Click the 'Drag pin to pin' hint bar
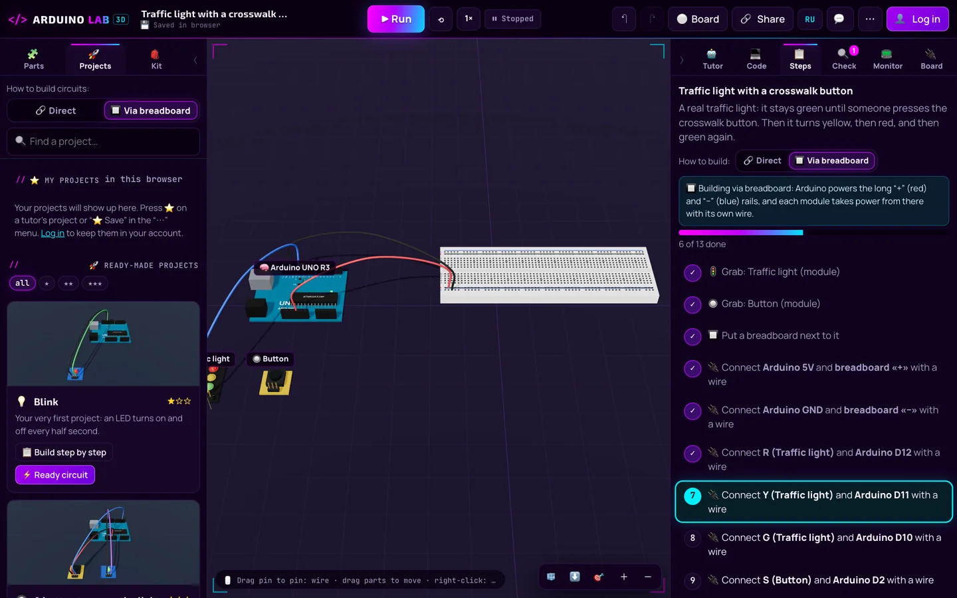957x598 pixels. click(x=360, y=580)
